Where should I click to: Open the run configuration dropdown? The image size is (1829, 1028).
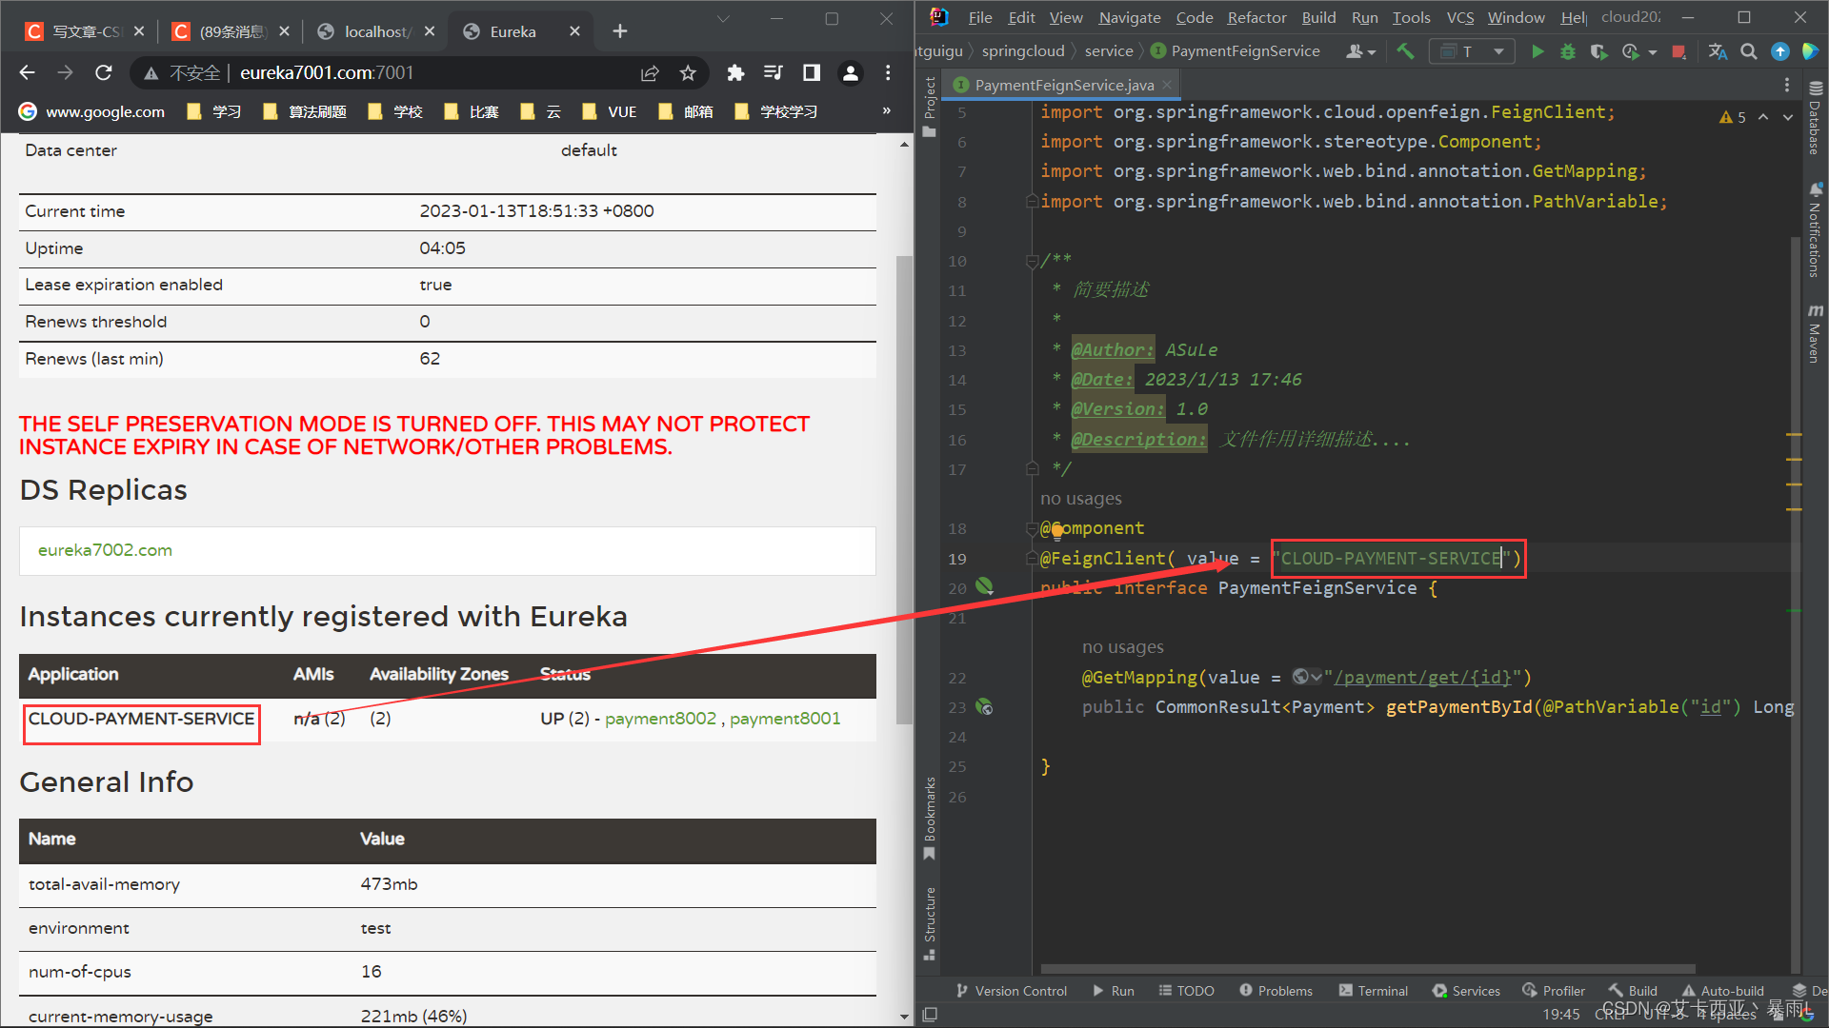[1472, 51]
